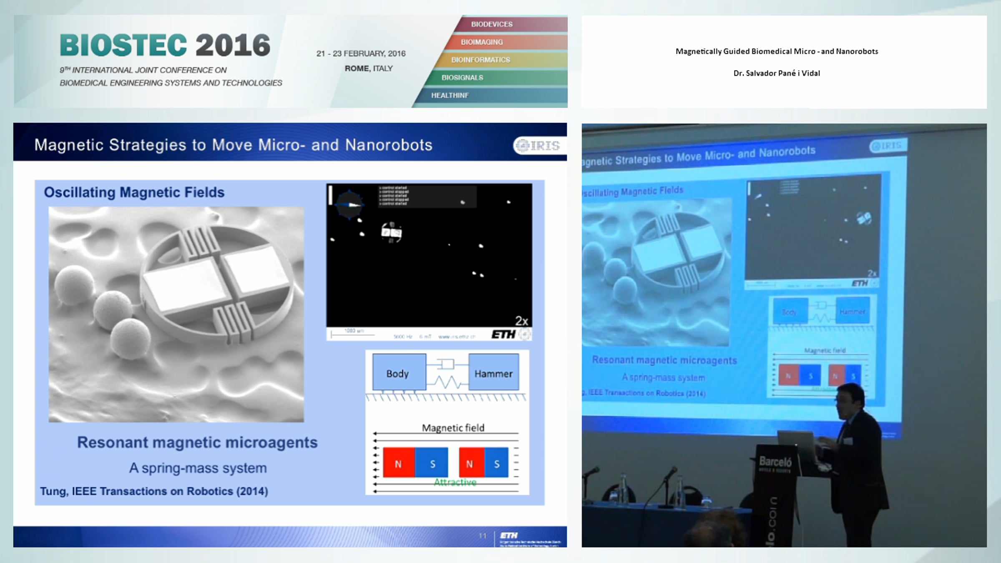The height and width of the screenshot is (563, 1001).
Task: Click the left red N magnet pole
Action: point(398,463)
